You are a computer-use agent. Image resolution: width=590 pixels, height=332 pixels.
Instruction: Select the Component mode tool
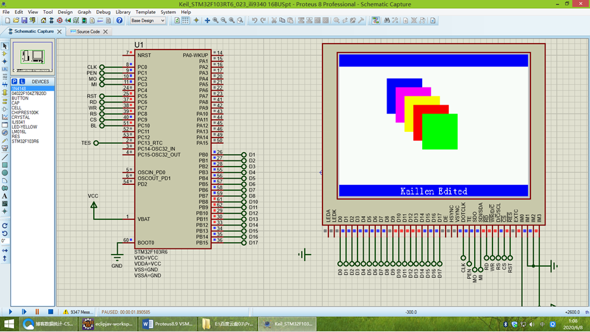click(x=5, y=54)
